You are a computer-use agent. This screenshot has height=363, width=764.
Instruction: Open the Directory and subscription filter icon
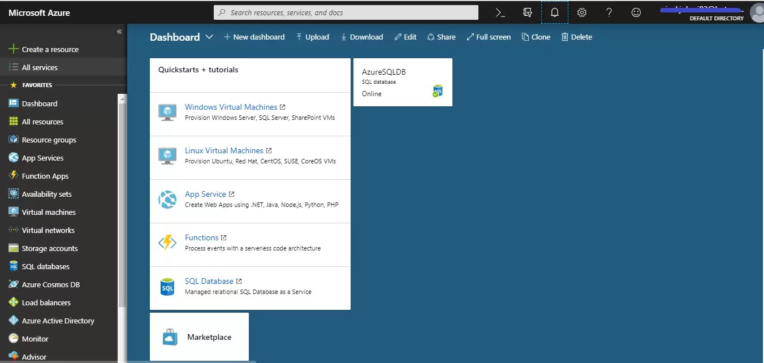tap(528, 12)
